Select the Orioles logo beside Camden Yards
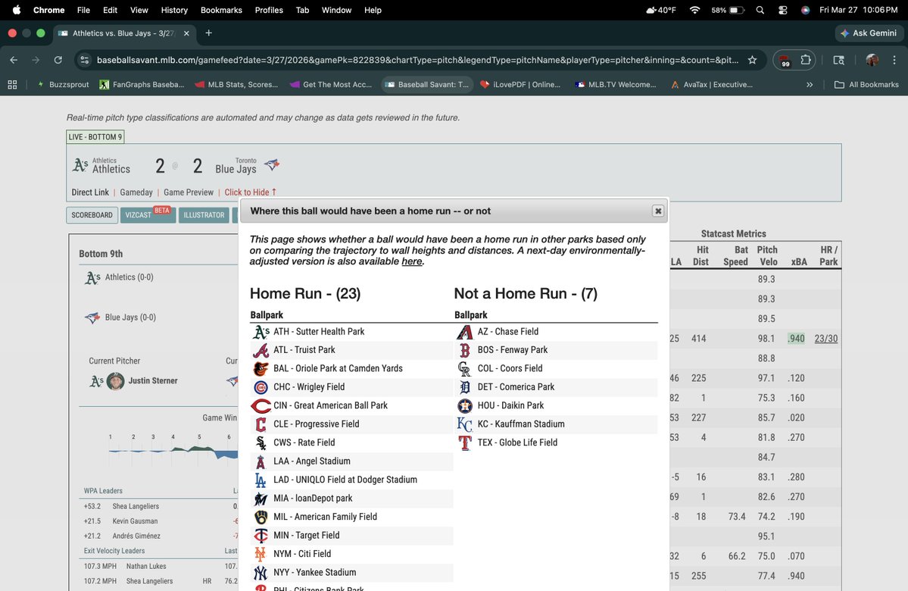This screenshot has height=591, width=908. pos(261,368)
